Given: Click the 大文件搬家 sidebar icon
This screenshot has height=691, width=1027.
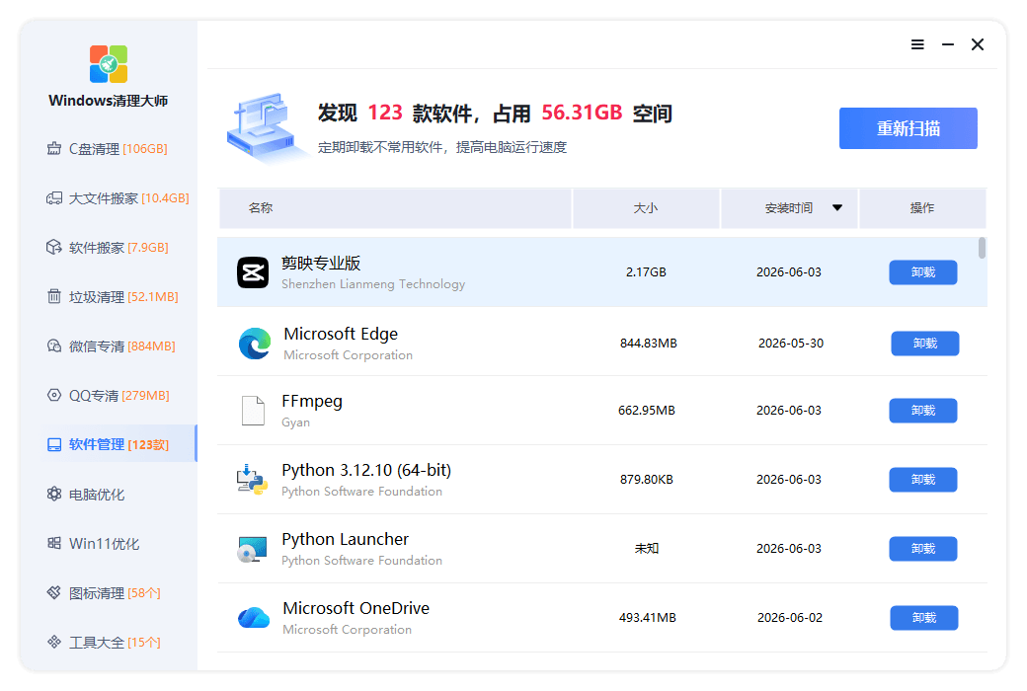Looking at the screenshot, I should point(54,197).
